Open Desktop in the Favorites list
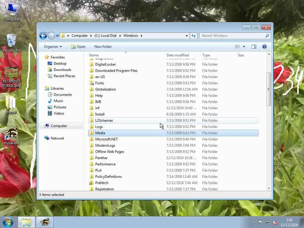This screenshot has height=228, width=304. coord(60,64)
